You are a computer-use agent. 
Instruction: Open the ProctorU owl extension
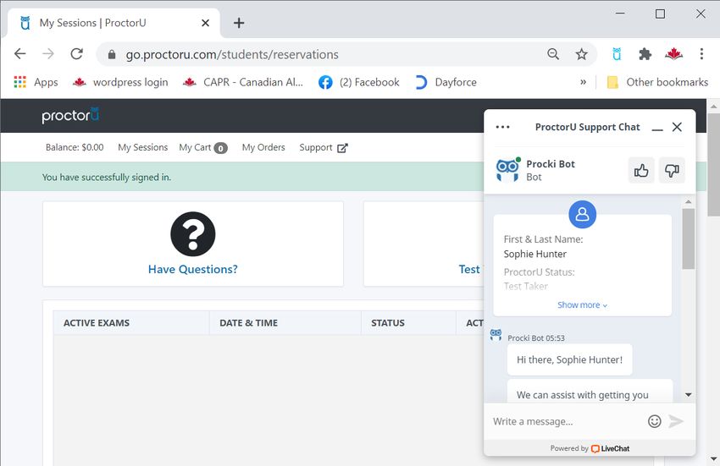pos(617,54)
